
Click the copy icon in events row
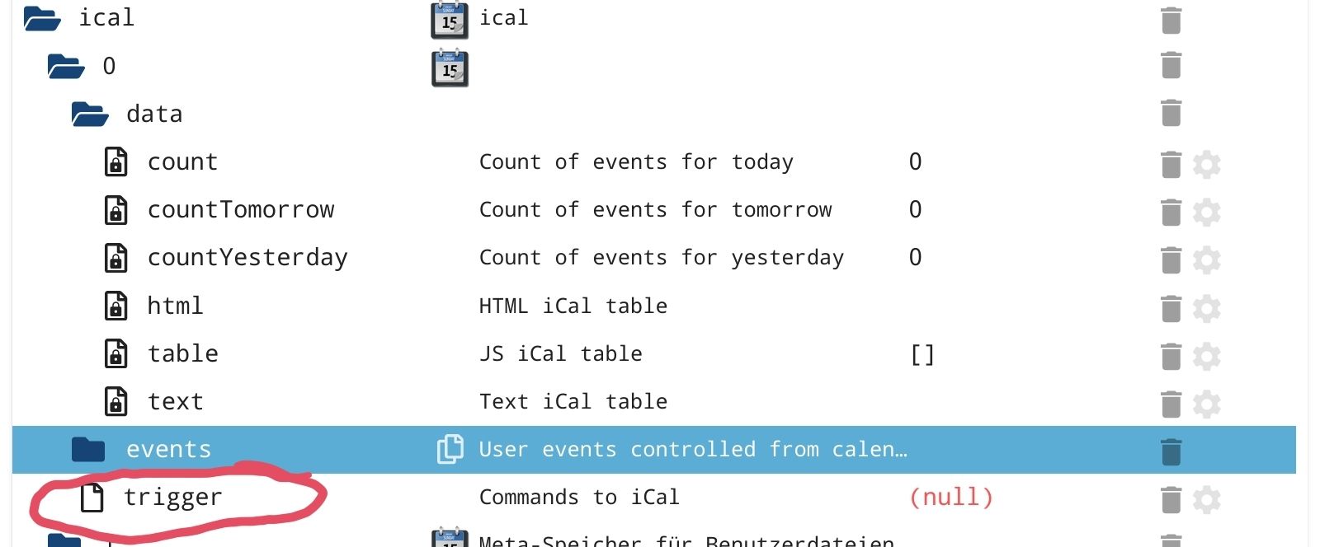(450, 449)
